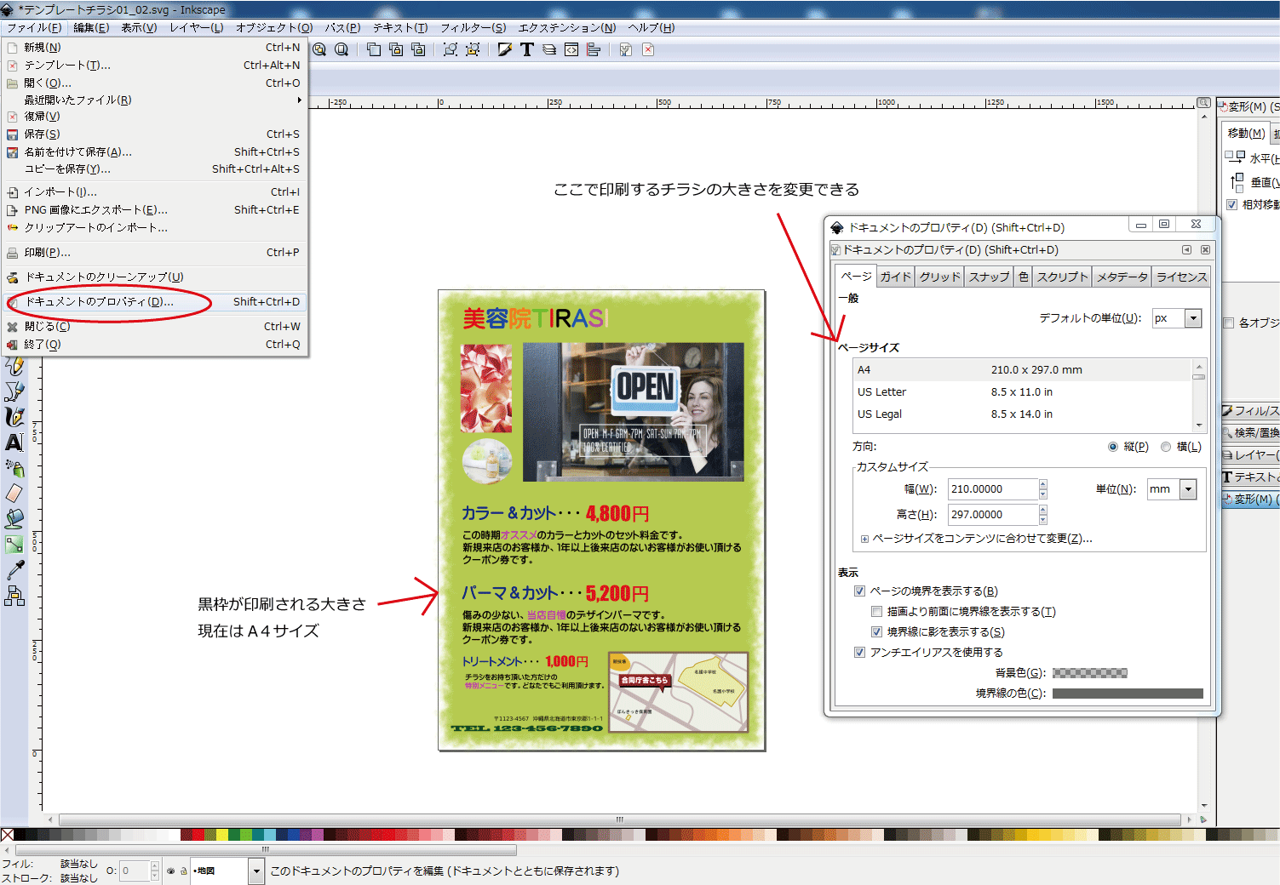Click the 背景色 background color swatch
Image resolution: width=1280 pixels, height=885 pixels.
point(1090,673)
